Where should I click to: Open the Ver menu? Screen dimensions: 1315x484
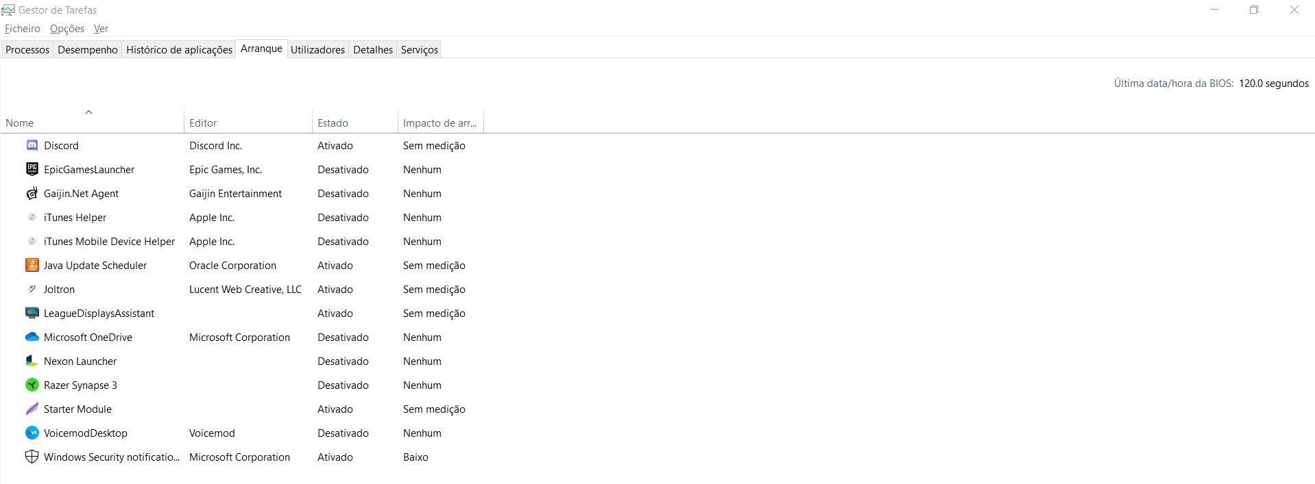[101, 29]
